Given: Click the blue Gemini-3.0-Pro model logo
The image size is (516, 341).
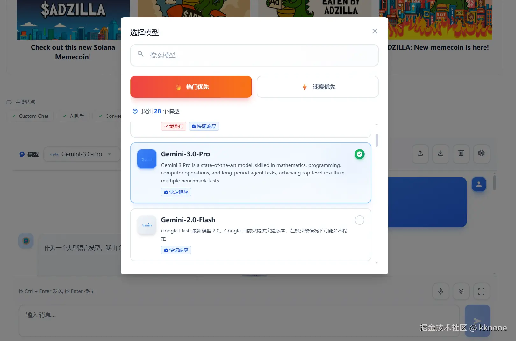Looking at the screenshot, I should [147, 159].
